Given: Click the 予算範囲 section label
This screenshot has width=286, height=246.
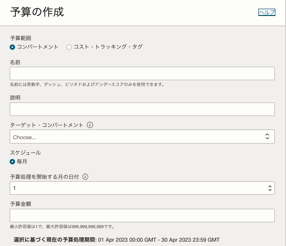Looking at the screenshot, I should 20,38.
